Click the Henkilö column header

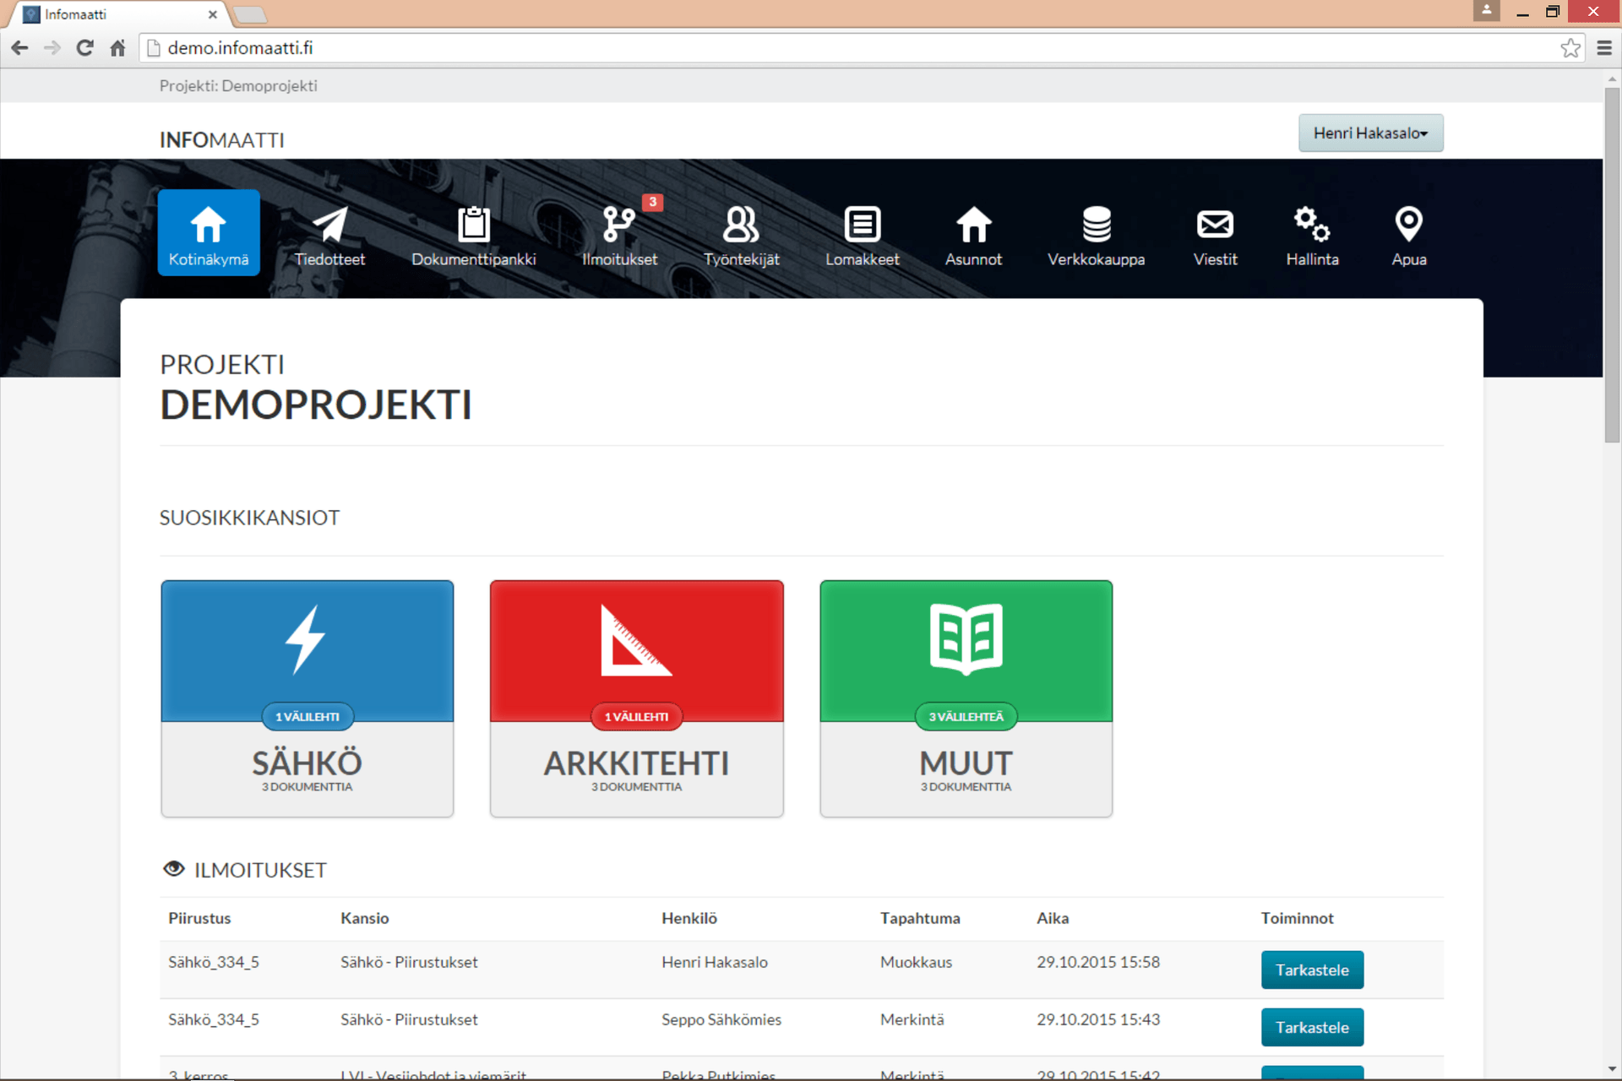689,918
